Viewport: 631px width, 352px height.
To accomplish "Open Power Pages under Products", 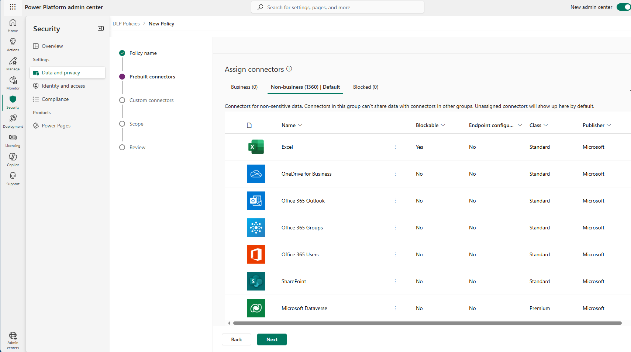I will pos(68,126).
